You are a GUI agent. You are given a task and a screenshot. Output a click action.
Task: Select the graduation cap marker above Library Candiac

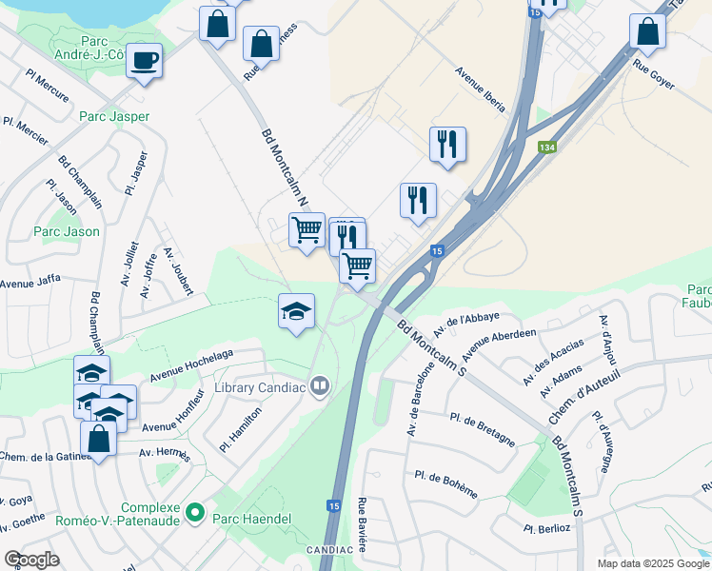297,315
